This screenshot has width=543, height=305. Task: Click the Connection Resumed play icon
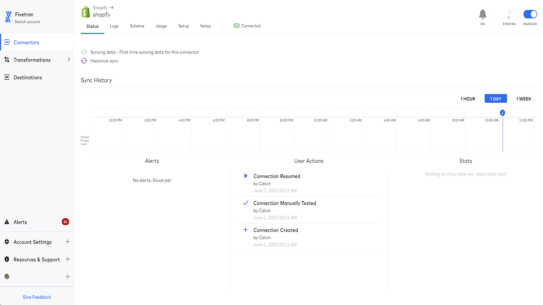click(246, 176)
